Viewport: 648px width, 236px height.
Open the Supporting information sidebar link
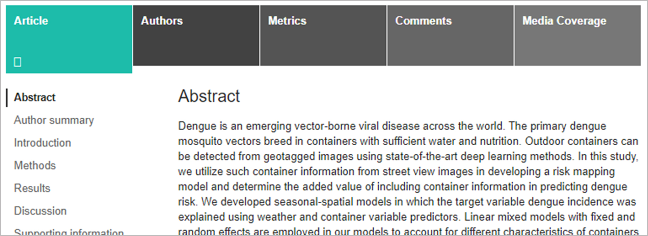(69, 232)
